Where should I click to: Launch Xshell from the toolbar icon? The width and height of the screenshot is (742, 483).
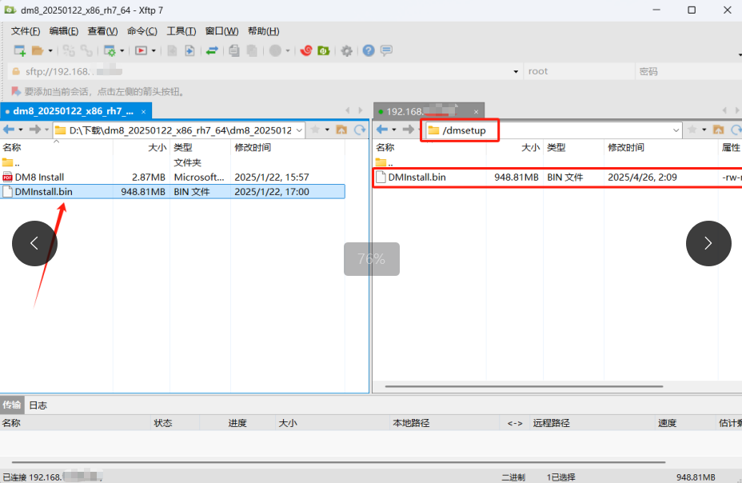tap(306, 50)
